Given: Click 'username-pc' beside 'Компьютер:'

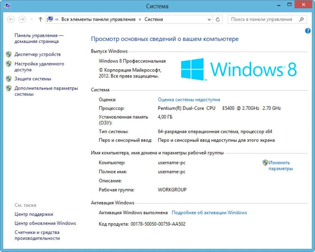Looking at the screenshot, I should tap(172, 163).
